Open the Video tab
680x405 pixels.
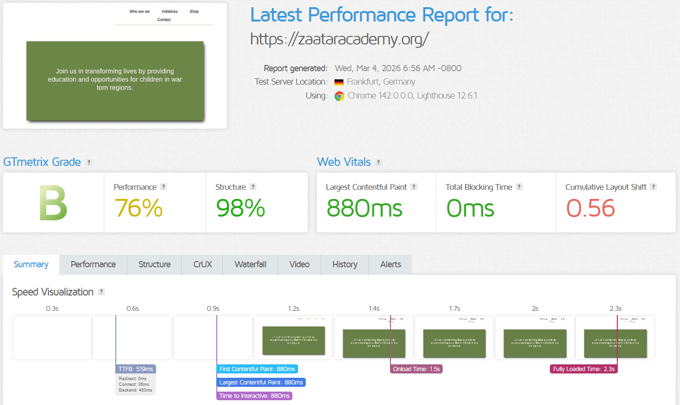pos(300,264)
